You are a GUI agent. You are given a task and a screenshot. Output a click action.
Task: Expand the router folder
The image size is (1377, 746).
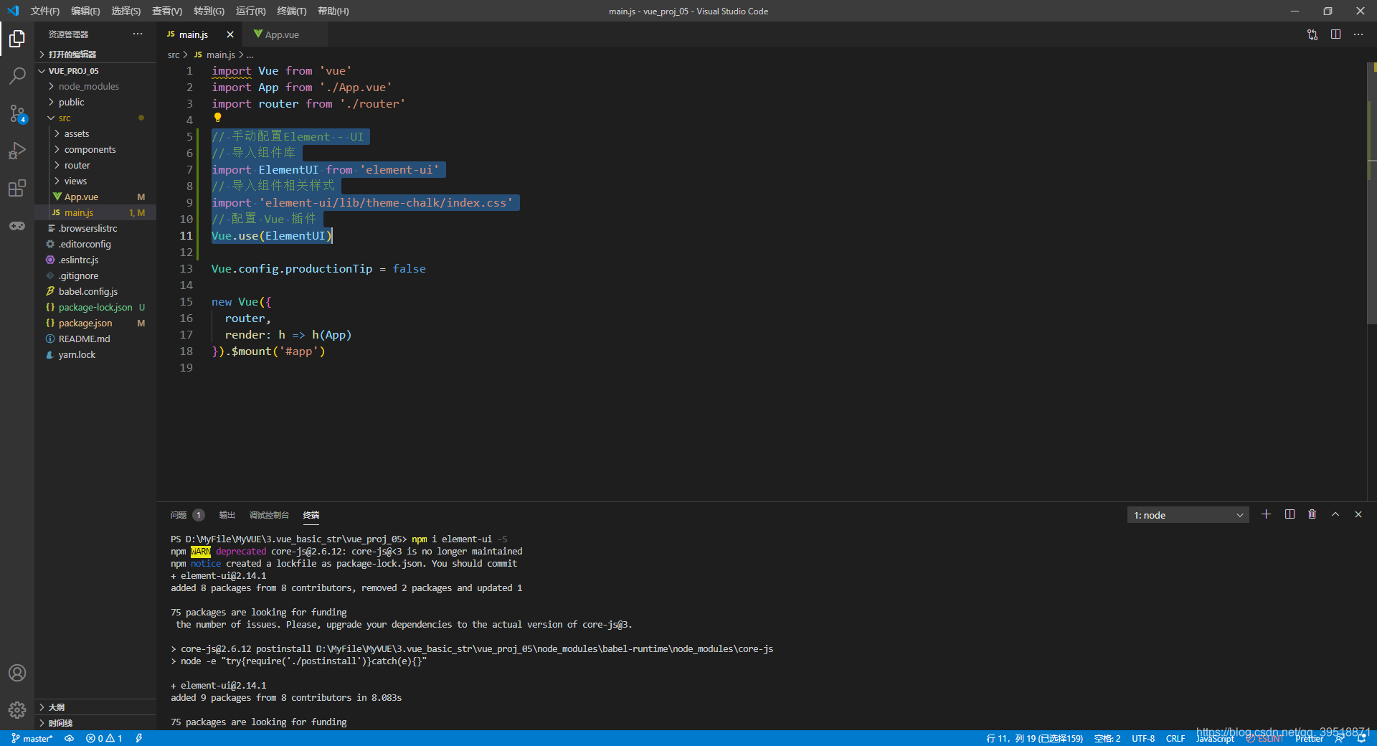tap(95, 165)
